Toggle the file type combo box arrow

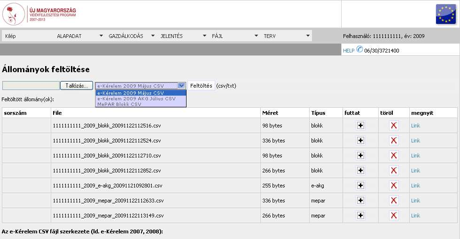coord(181,86)
